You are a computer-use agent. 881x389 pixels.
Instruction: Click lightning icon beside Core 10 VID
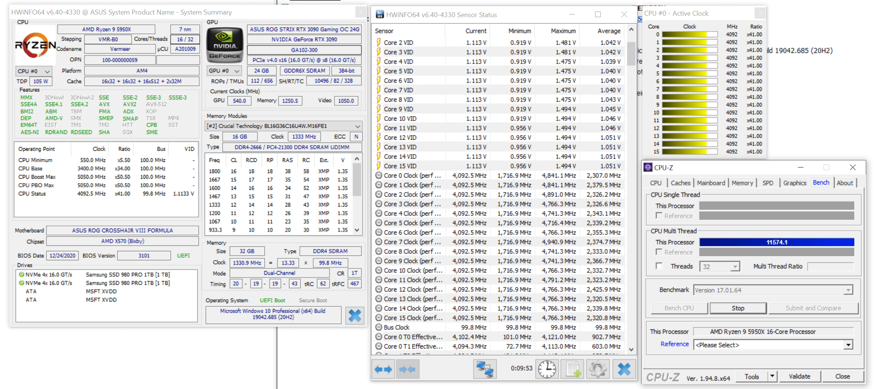pyautogui.click(x=378, y=118)
